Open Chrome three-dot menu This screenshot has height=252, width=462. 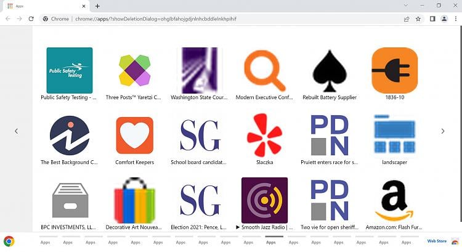[x=455, y=19]
